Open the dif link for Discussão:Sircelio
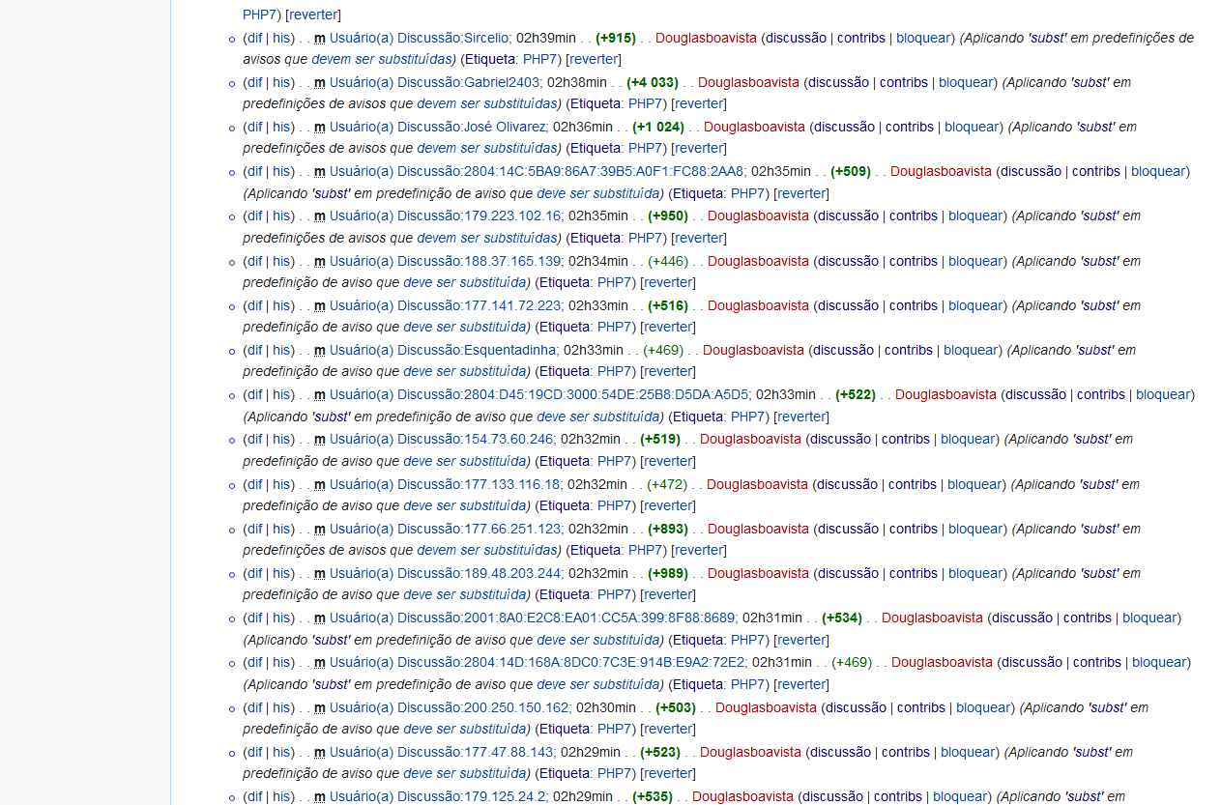This screenshot has width=1221, height=805. (254, 38)
